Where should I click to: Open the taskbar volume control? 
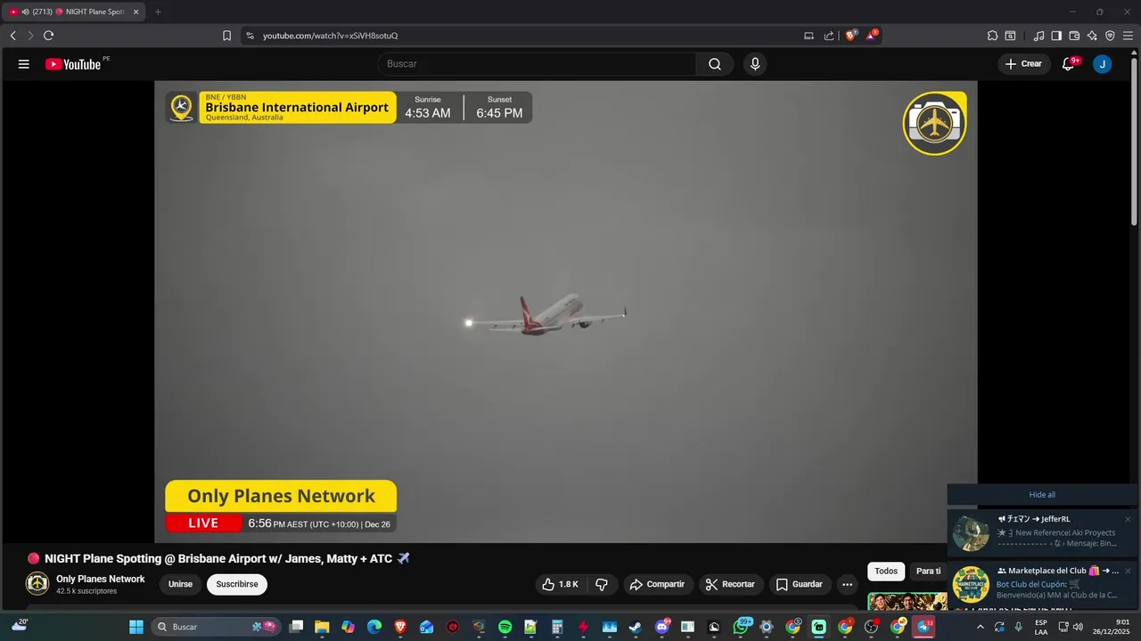click(x=1078, y=627)
